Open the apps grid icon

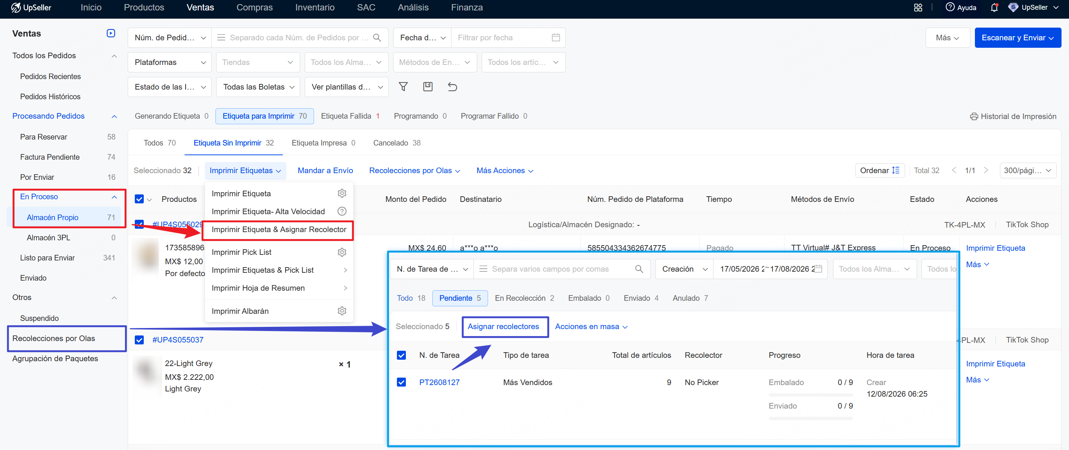click(x=918, y=7)
